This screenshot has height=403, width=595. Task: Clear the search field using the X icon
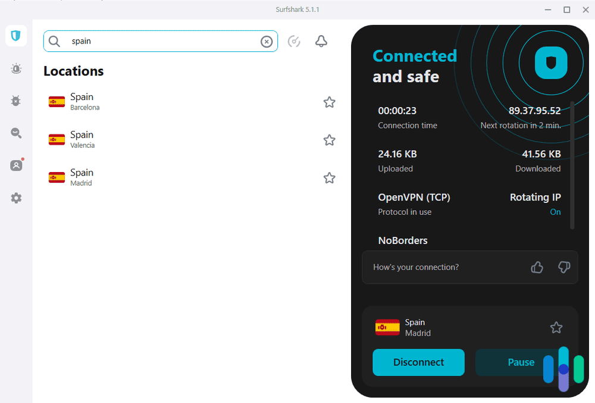tap(267, 41)
